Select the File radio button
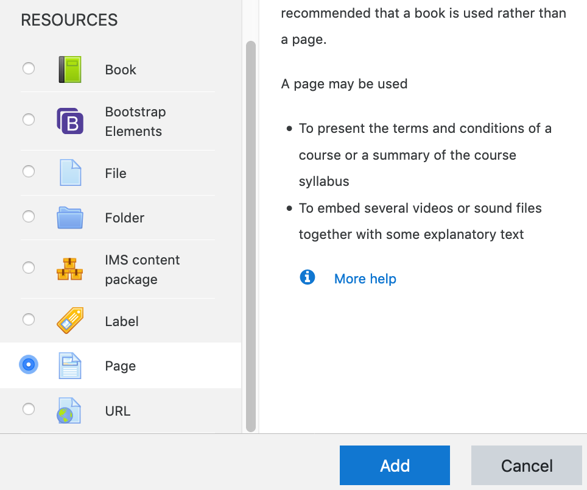This screenshot has height=490, width=587. [29, 171]
